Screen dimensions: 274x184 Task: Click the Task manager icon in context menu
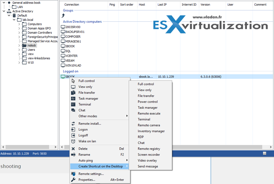pos(73,99)
